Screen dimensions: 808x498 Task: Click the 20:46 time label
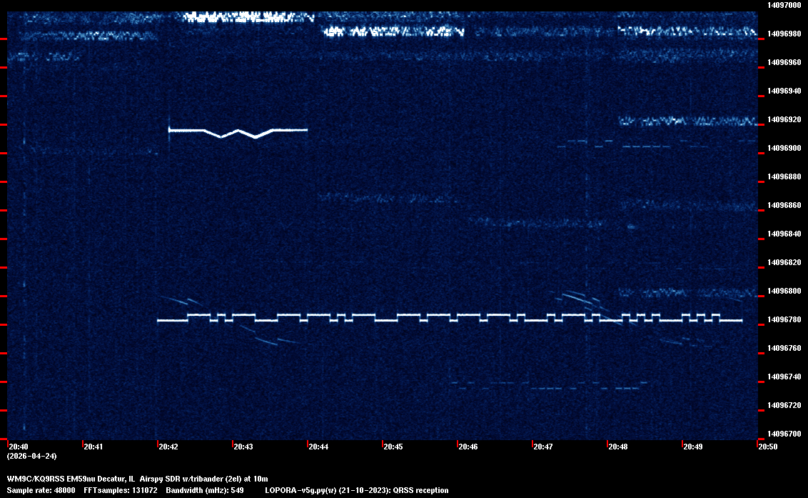(x=468, y=447)
